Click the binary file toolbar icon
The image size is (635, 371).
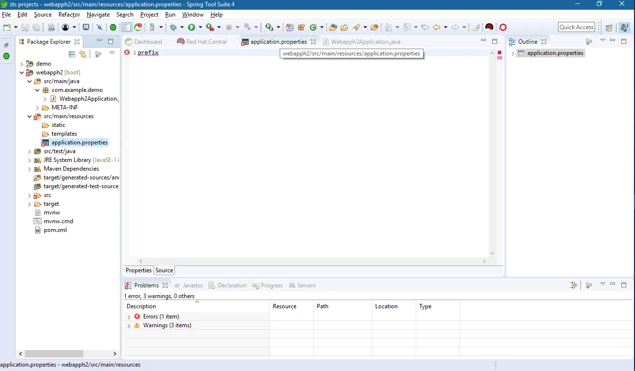click(51, 27)
